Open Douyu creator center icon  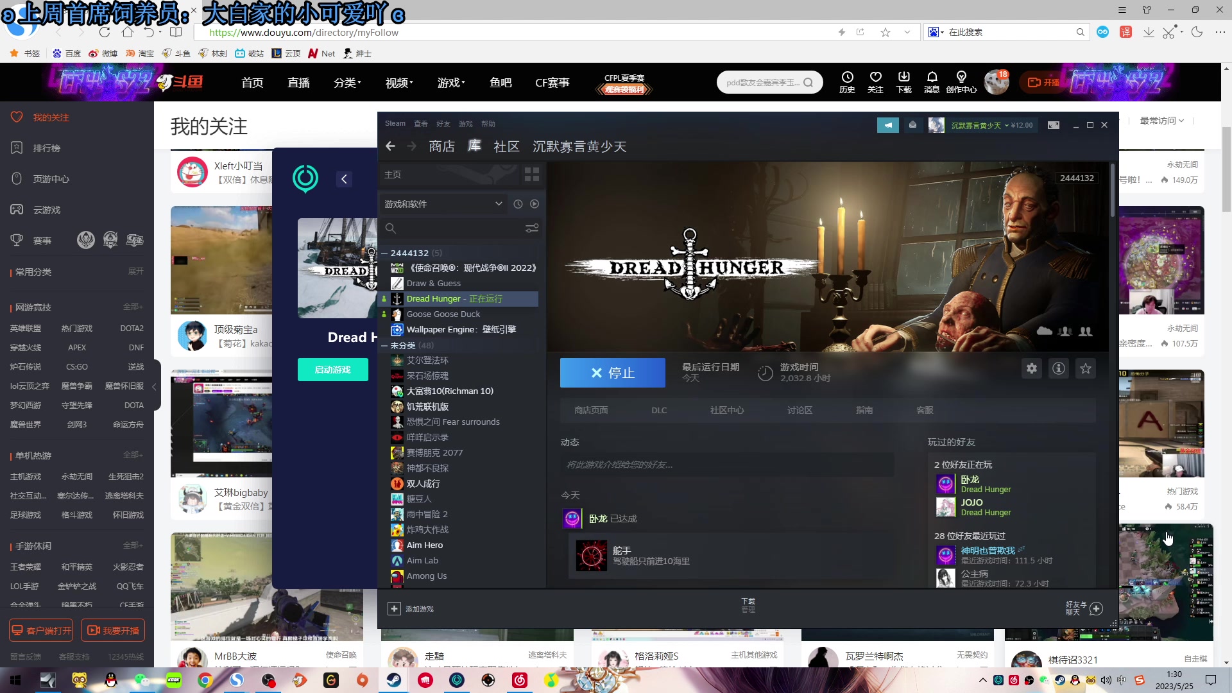pyautogui.click(x=961, y=82)
